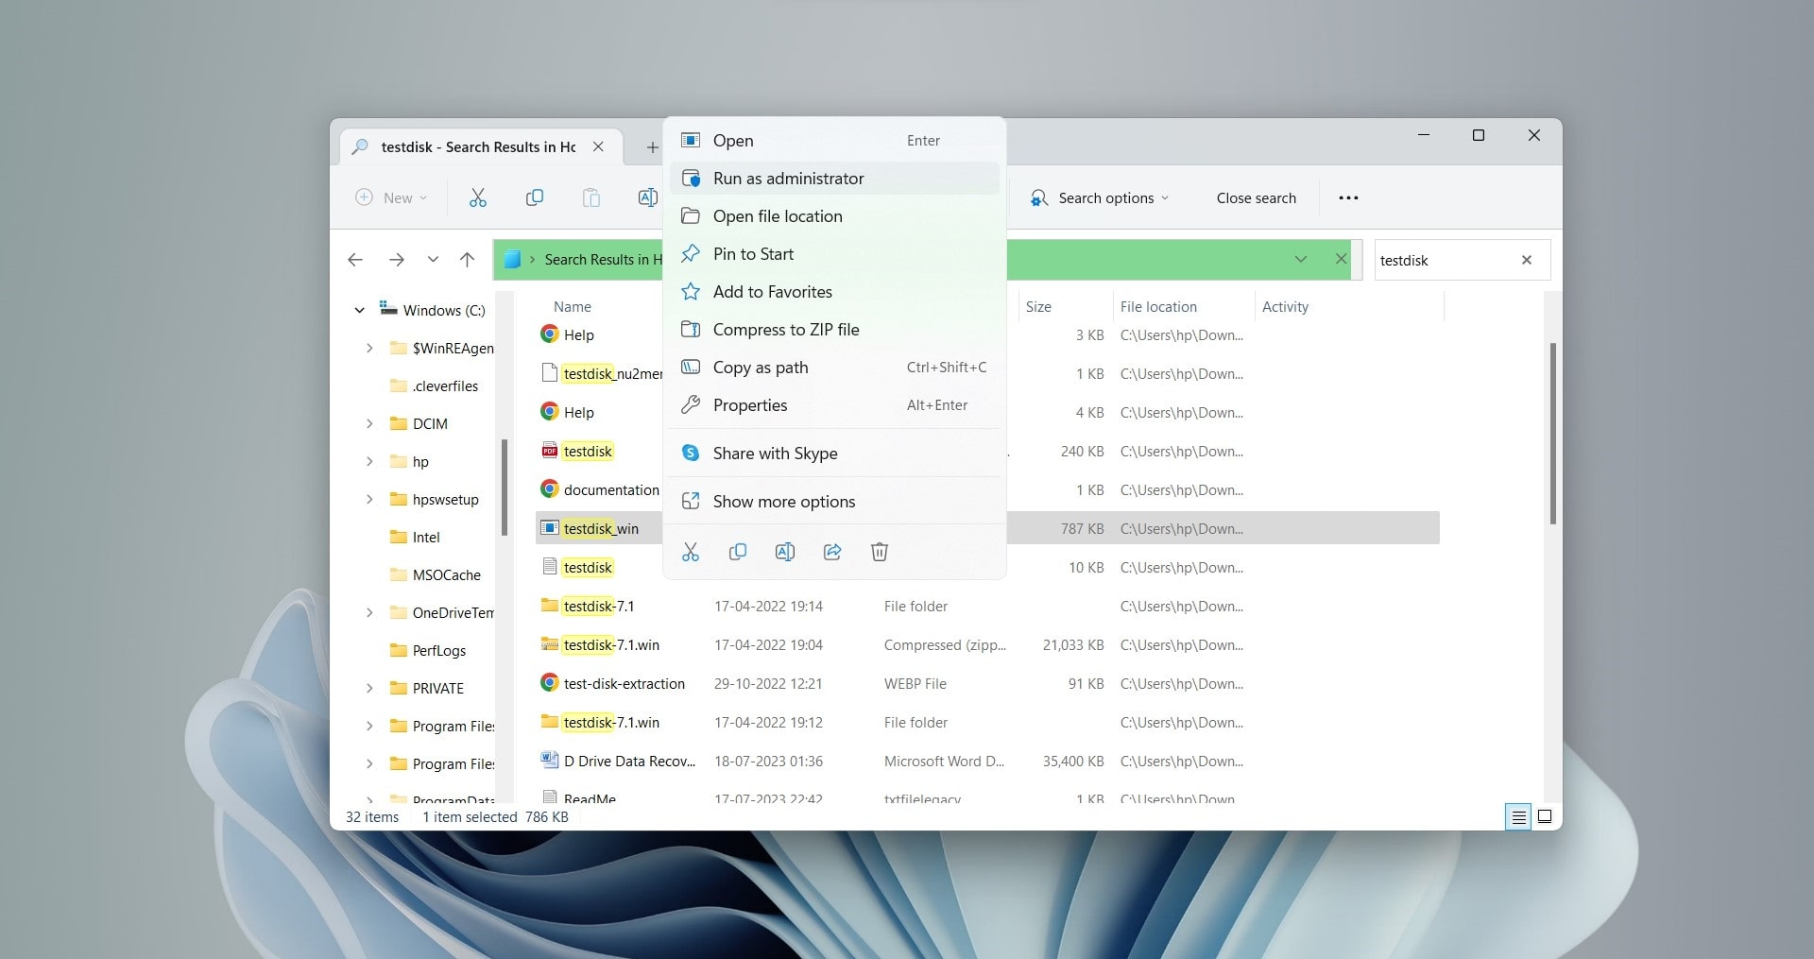Open the Search options dropdown
Viewport: 1814px width, 959px height.
pos(1100,197)
